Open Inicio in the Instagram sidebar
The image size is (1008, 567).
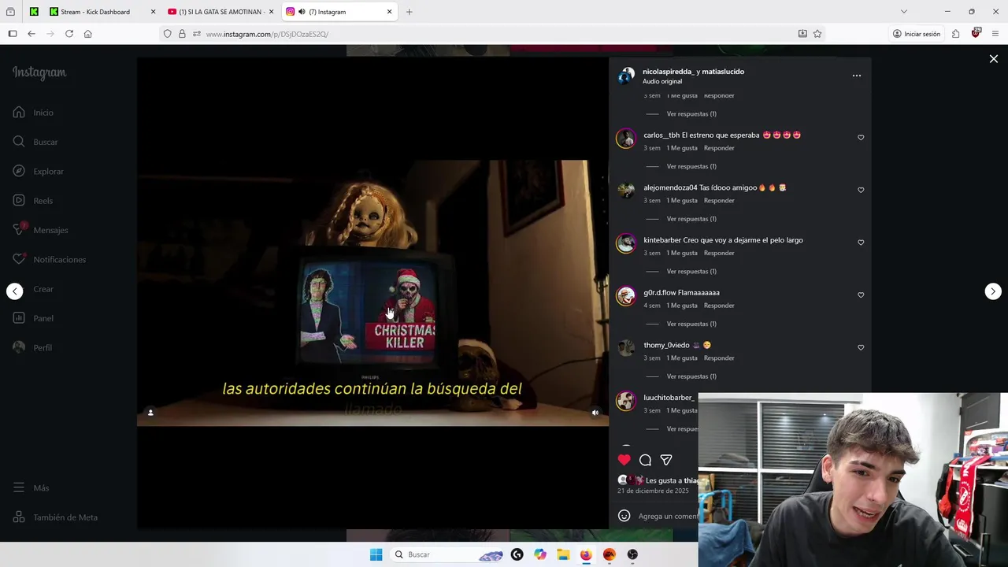tap(33, 113)
